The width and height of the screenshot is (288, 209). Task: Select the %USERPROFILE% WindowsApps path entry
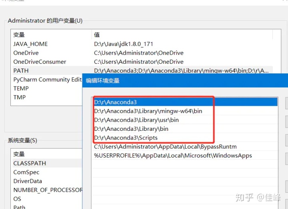pos(185,156)
